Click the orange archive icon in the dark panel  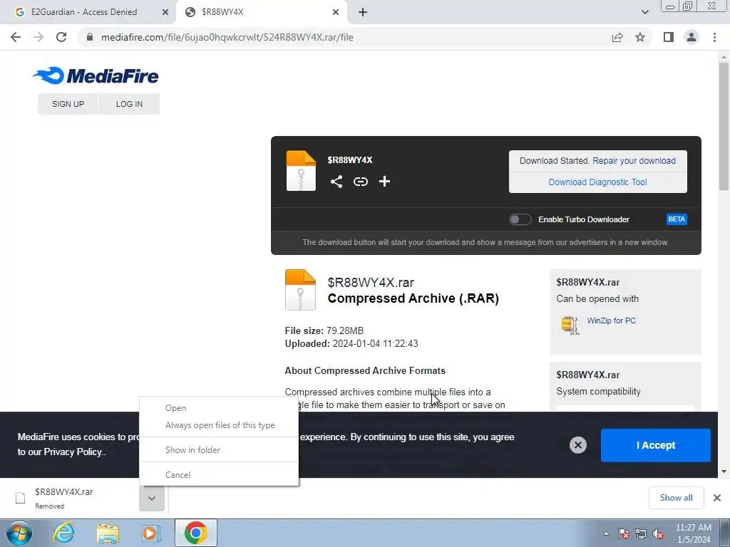point(301,171)
